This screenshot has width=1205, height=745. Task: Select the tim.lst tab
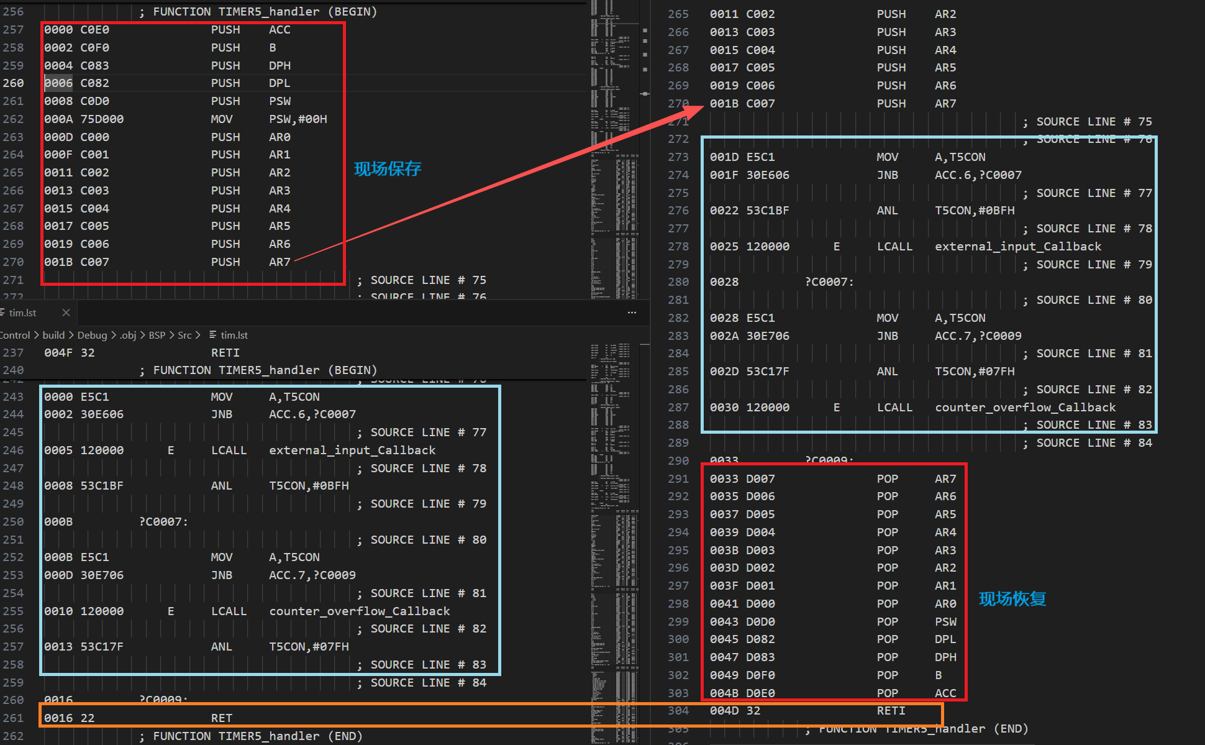23,313
